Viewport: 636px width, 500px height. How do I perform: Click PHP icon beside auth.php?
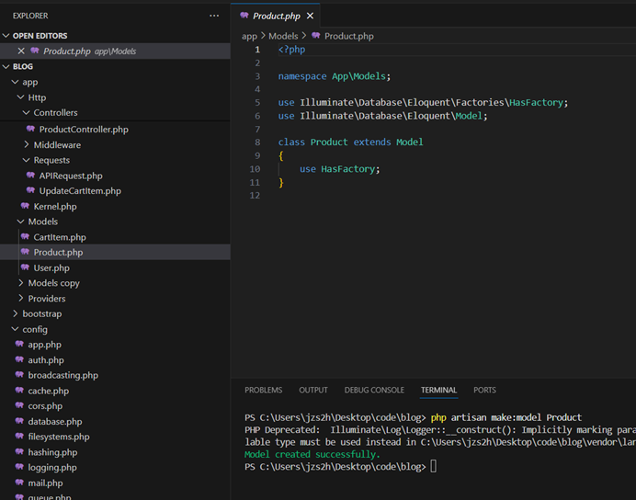19,359
